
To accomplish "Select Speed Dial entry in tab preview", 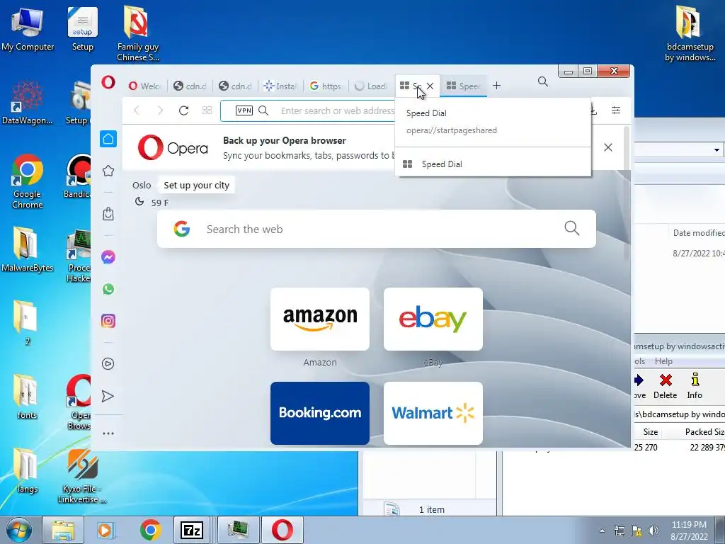I will [493, 164].
